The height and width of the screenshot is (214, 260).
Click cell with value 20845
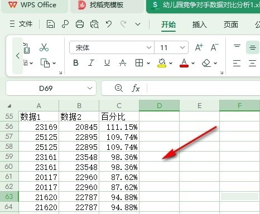point(79,127)
